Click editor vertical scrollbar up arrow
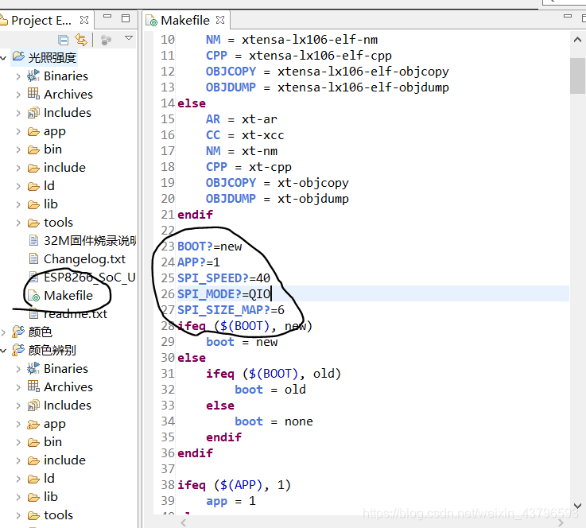 click(577, 39)
